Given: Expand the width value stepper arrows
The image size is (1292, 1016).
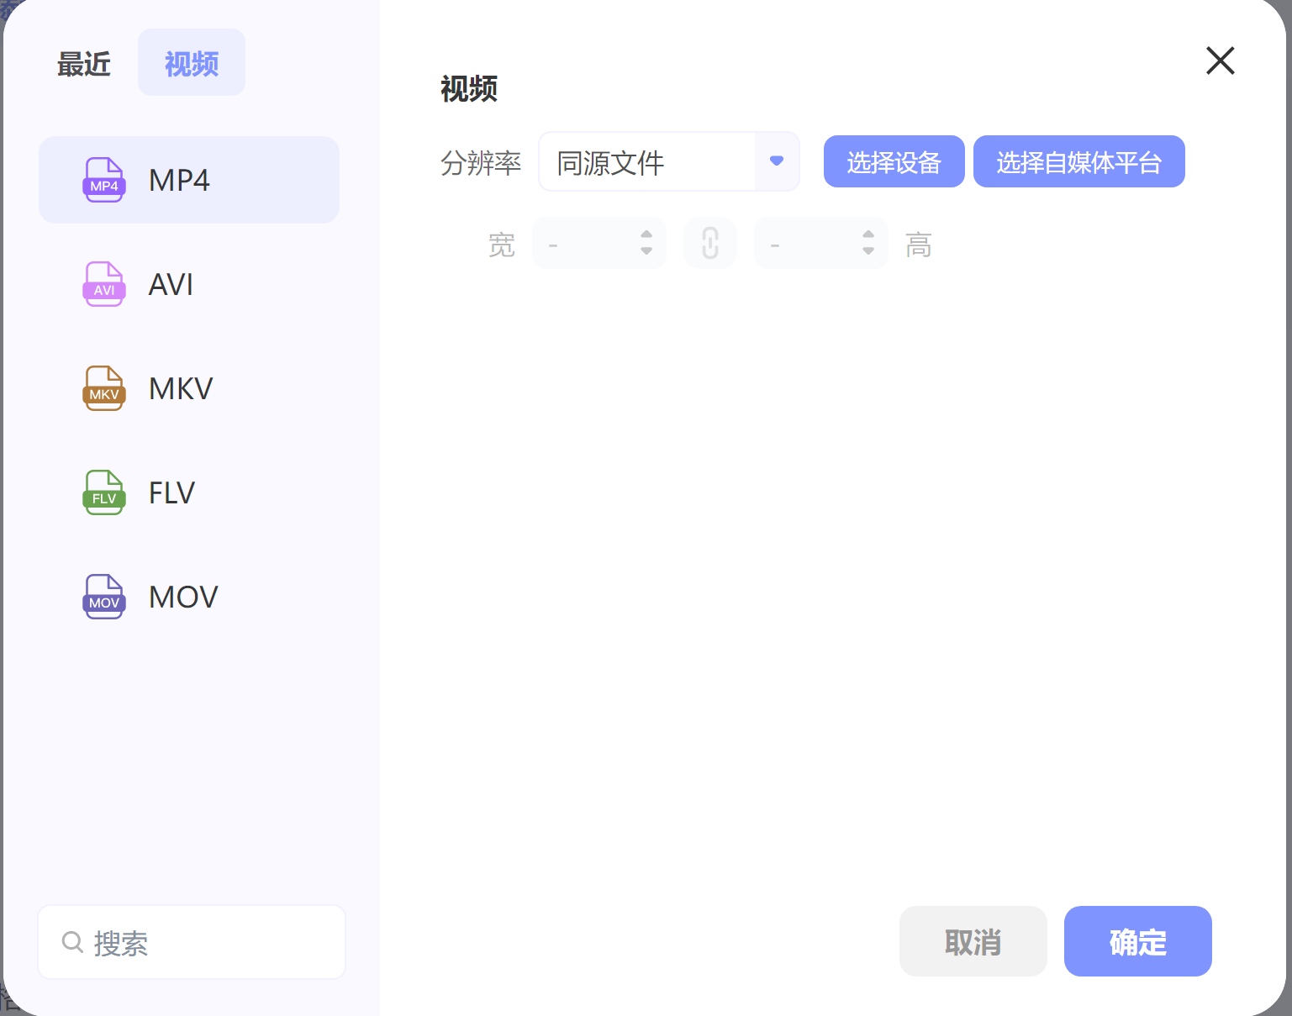Looking at the screenshot, I should tap(646, 243).
